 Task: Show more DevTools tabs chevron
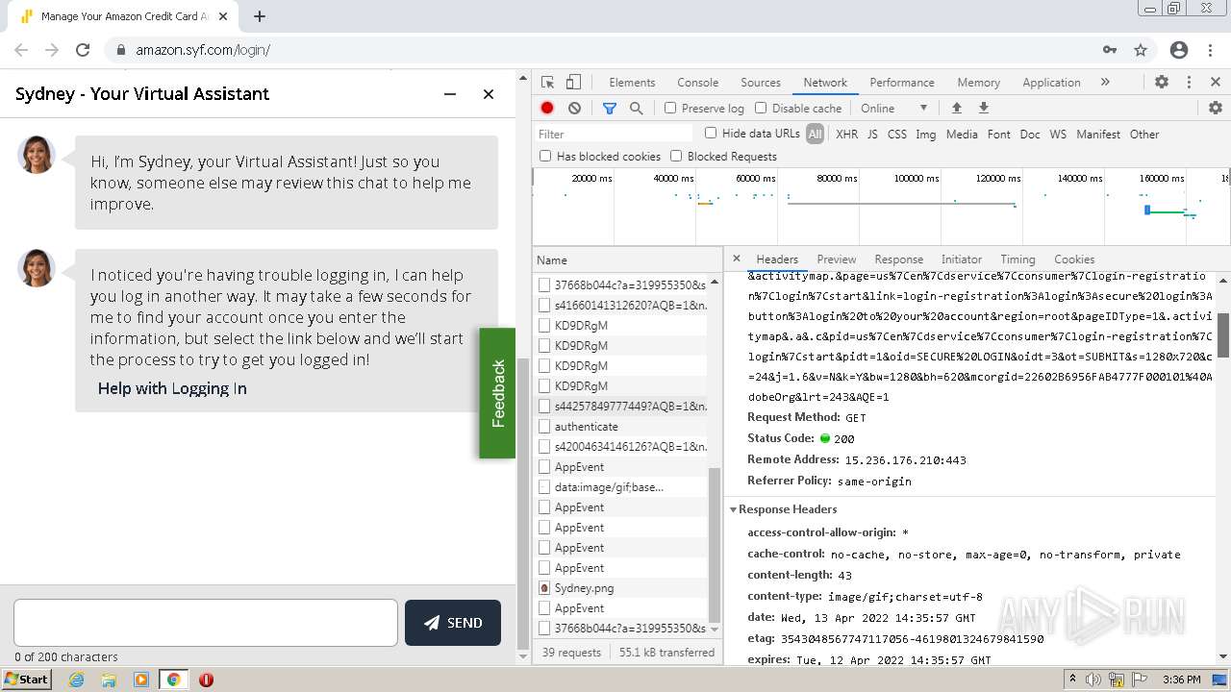tap(1105, 83)
